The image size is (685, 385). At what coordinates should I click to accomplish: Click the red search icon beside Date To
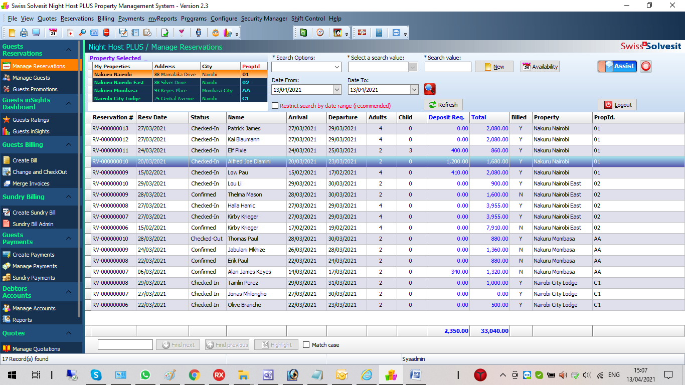[429, 89]
